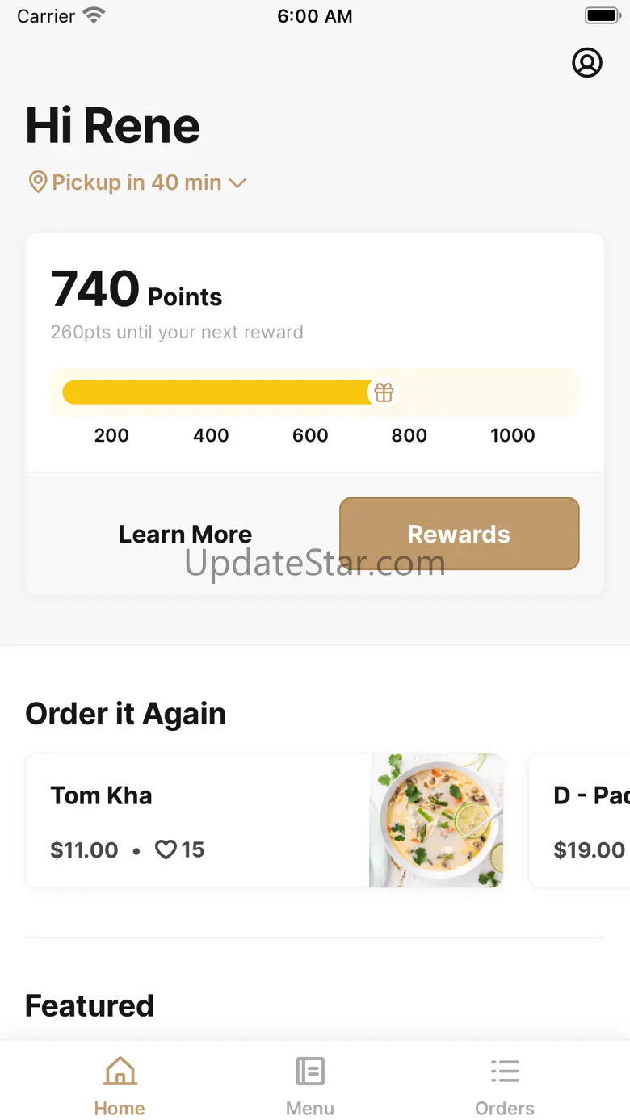Image resolution: width=630 pixels, height=1120 pixels.
Task: Open the Tom Kha soup photo
Action: [436, 820]
